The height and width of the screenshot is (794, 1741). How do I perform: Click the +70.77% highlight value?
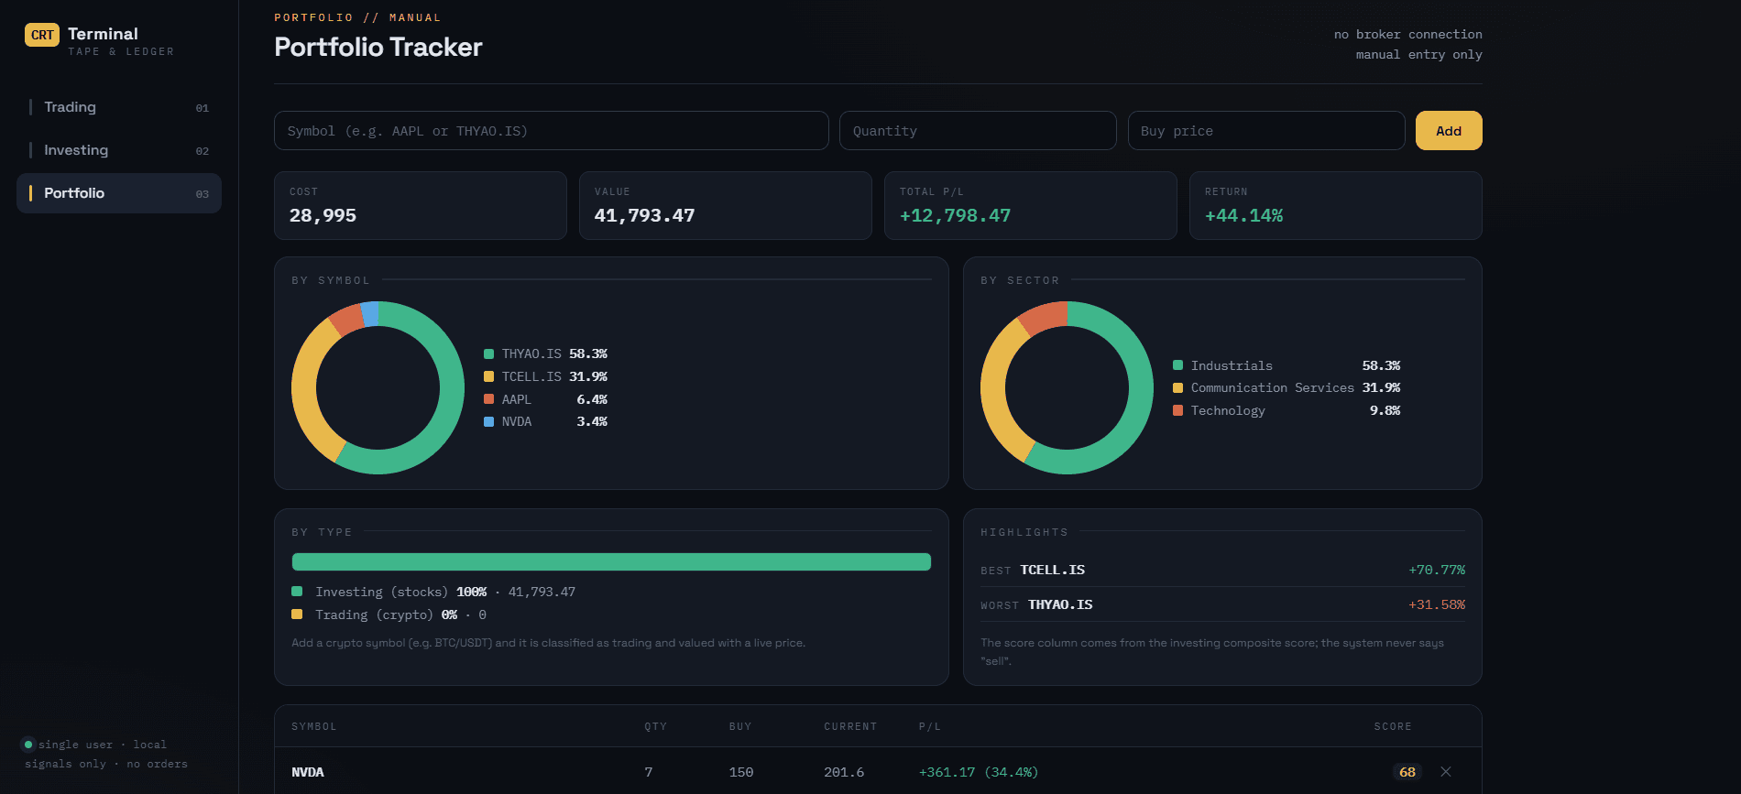pos(1437,570)
